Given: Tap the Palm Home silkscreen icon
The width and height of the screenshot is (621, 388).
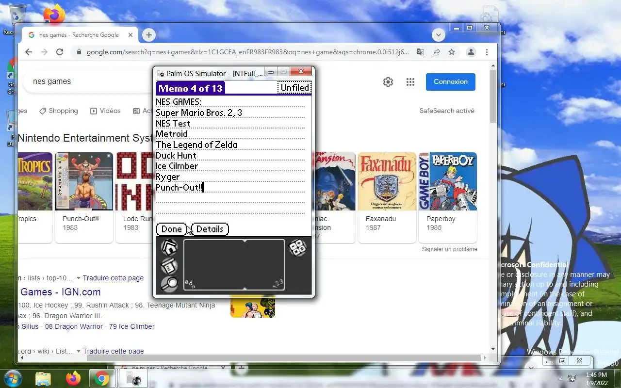Looking at the screenshot, I should tap(169, 247).
